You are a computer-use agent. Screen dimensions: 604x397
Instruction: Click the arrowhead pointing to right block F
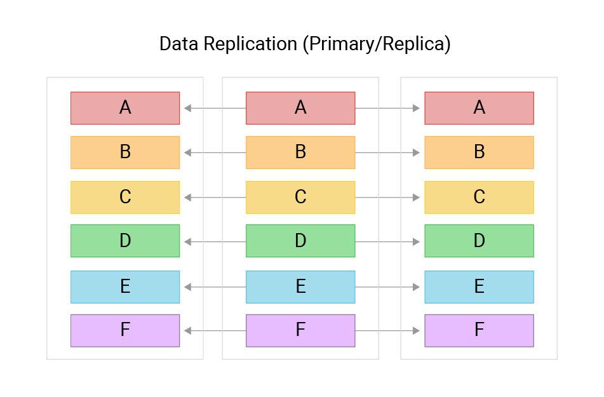click(x=416, y=331)
